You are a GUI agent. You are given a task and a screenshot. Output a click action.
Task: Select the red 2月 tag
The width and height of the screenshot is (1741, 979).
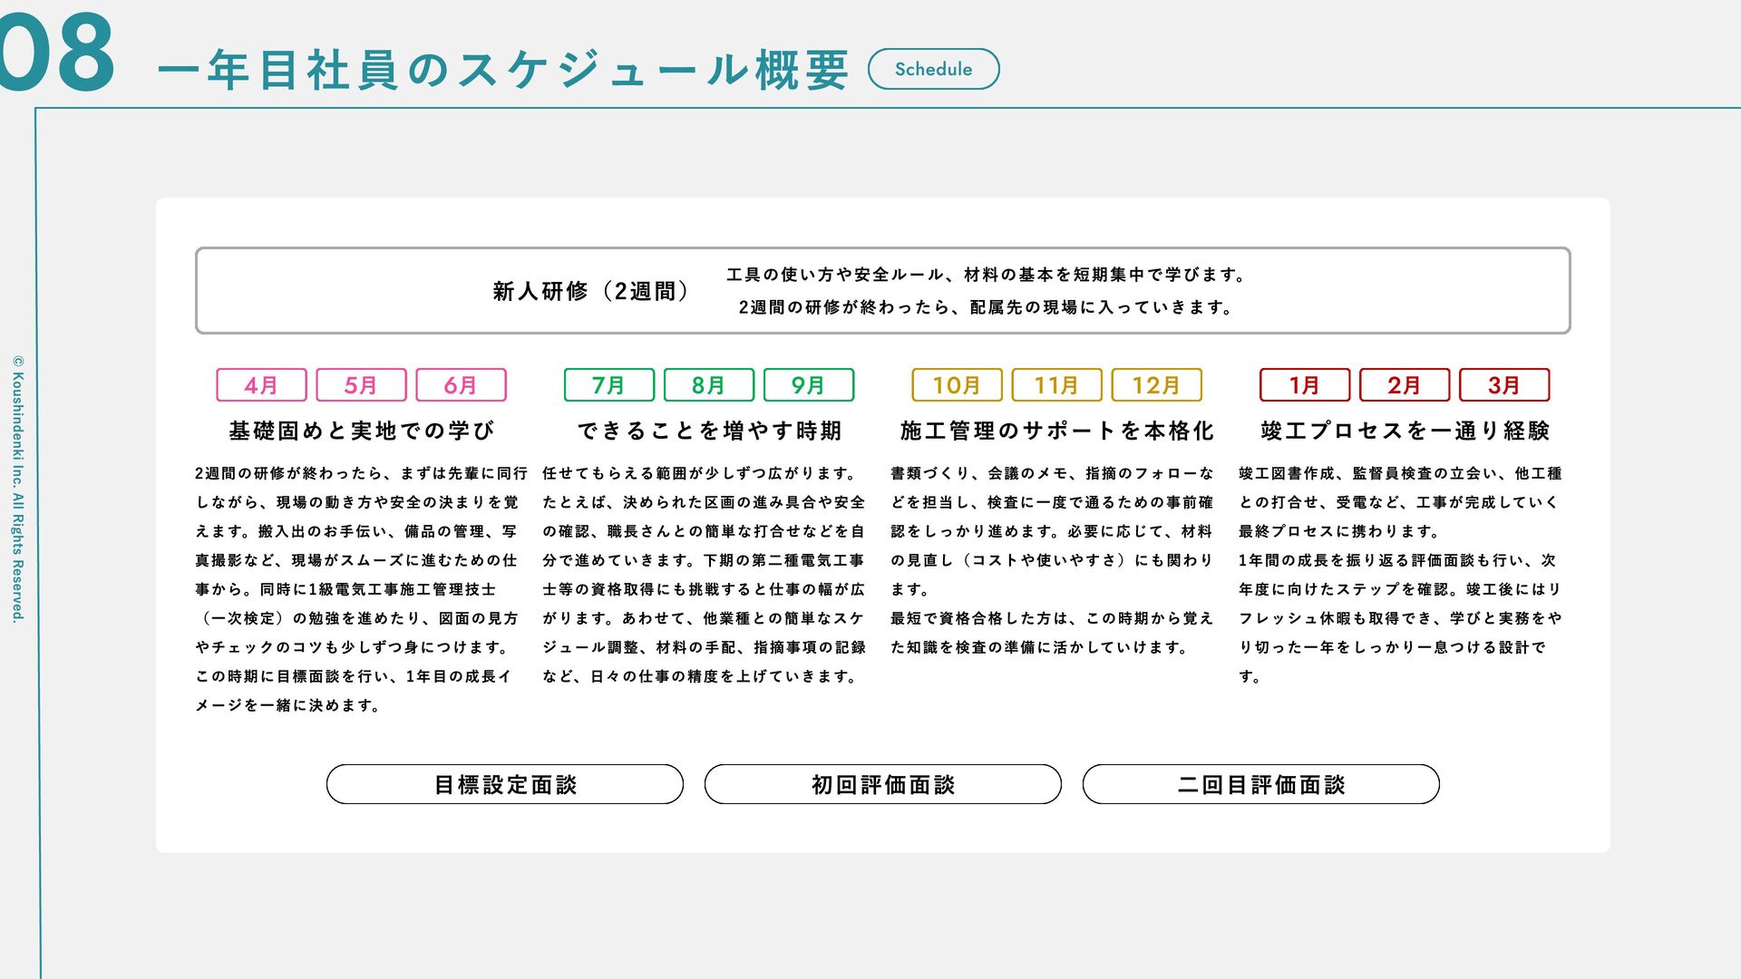point(1404,385)
